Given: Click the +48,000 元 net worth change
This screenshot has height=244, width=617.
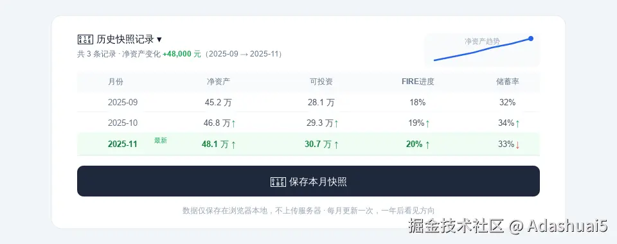Looking at the screenshot, I should pyautogui.click(x=182, y=54).
